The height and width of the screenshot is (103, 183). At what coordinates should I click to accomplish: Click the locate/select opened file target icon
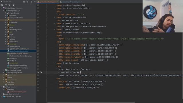click(x=24, y=2)
